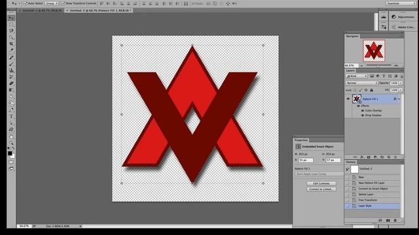Set history brush source for Untitled-2 snapshot
Screen dimensions: 419x235
(x=348, y=169)
